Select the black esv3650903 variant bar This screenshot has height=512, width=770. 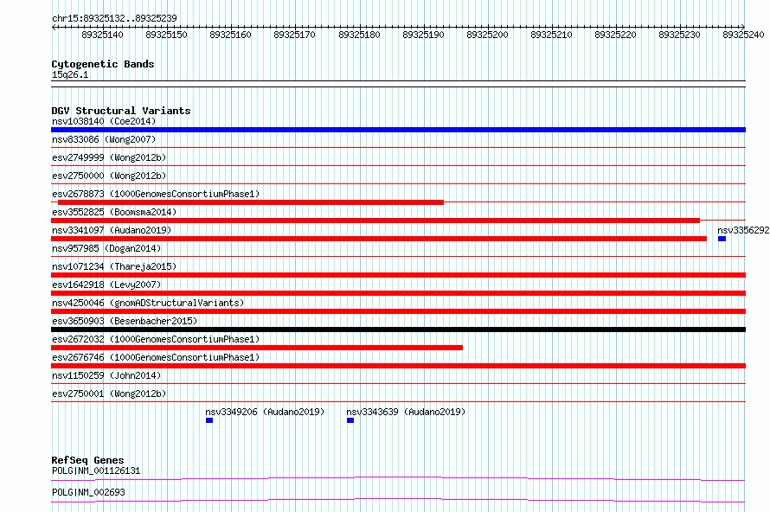(x=398, y=330)
